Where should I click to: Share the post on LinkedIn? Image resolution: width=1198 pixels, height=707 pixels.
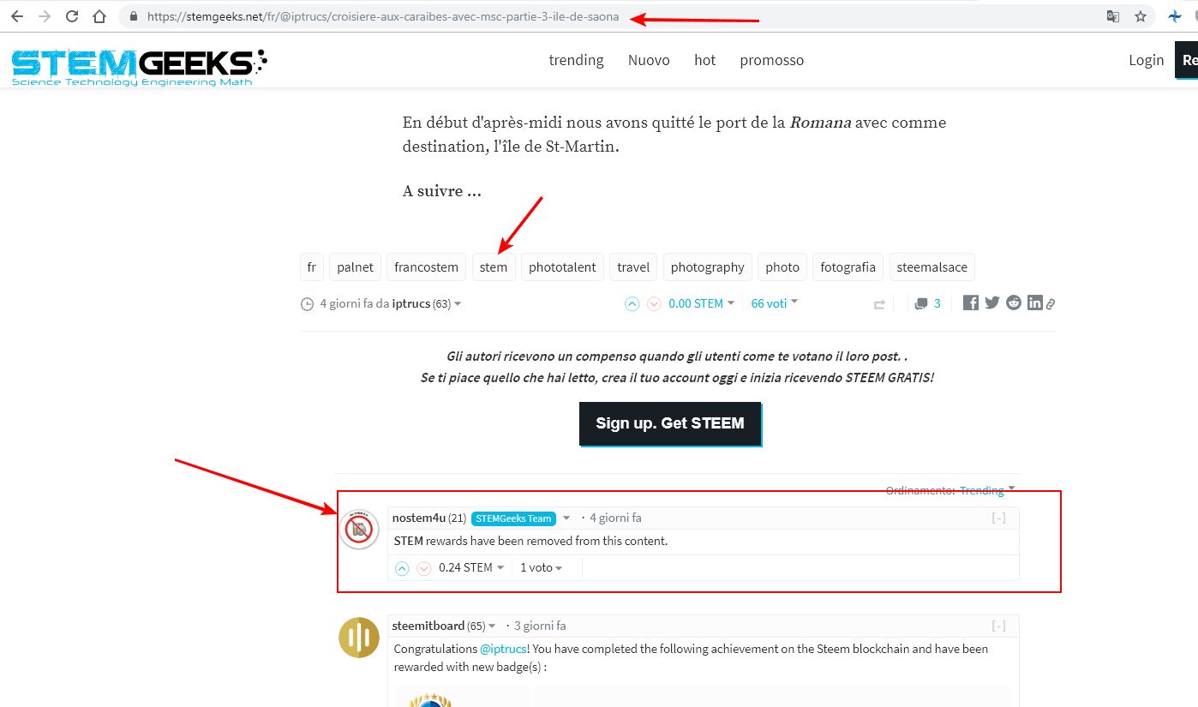1035,303
